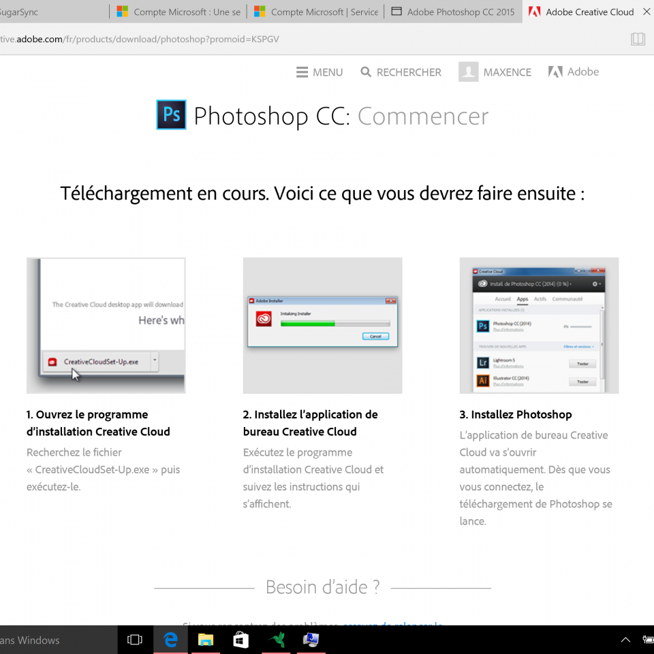This screenshot has width=654, height=654.
Task: Switch to SugarSync tab
Action: (x=53, y=12)
